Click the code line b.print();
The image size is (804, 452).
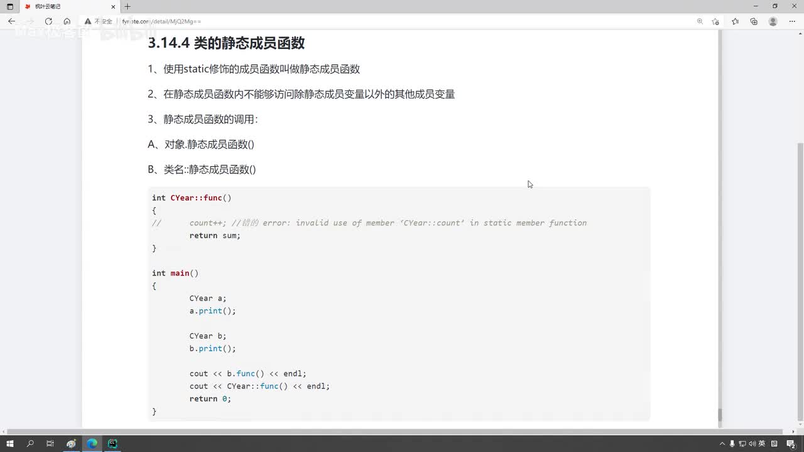[x=213, y=348]
